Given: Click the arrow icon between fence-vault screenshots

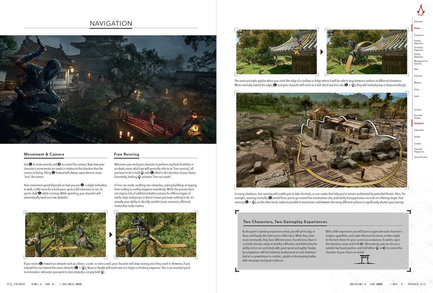Looking at the screenshot, I should click(x=111, y=235).
